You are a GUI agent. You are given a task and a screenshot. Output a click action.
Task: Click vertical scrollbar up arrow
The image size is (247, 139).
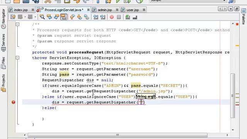[233, 24]
